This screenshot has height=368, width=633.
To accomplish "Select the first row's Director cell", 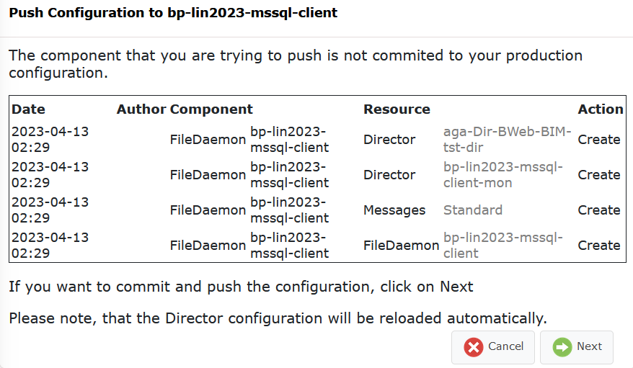I will tap(389, 140).
